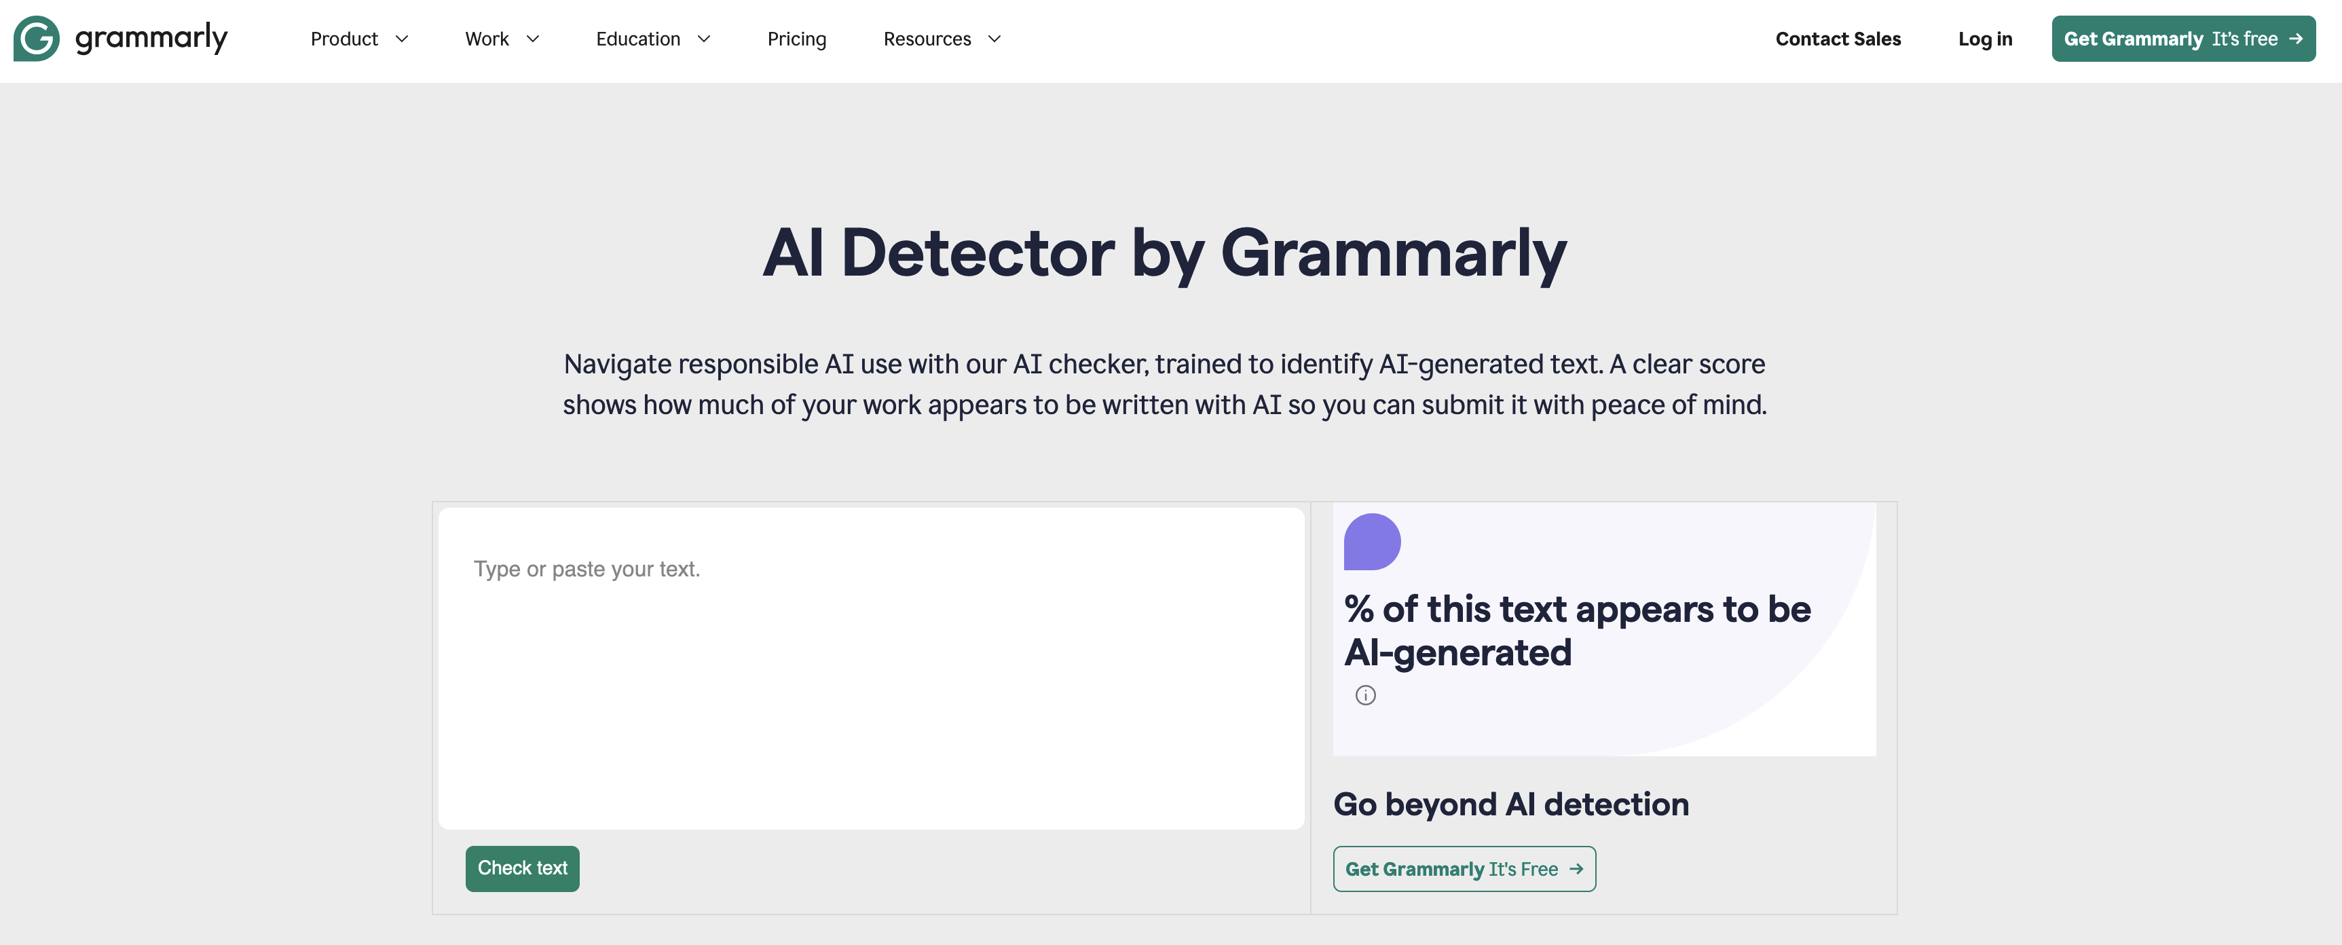Screen dimensions: 2342x945
Task: Click the grammarly wordmark in header
Action: click(151, 38)
